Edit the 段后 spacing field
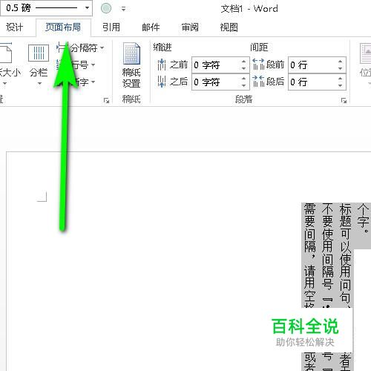371x371 pixels. point(312,82)
